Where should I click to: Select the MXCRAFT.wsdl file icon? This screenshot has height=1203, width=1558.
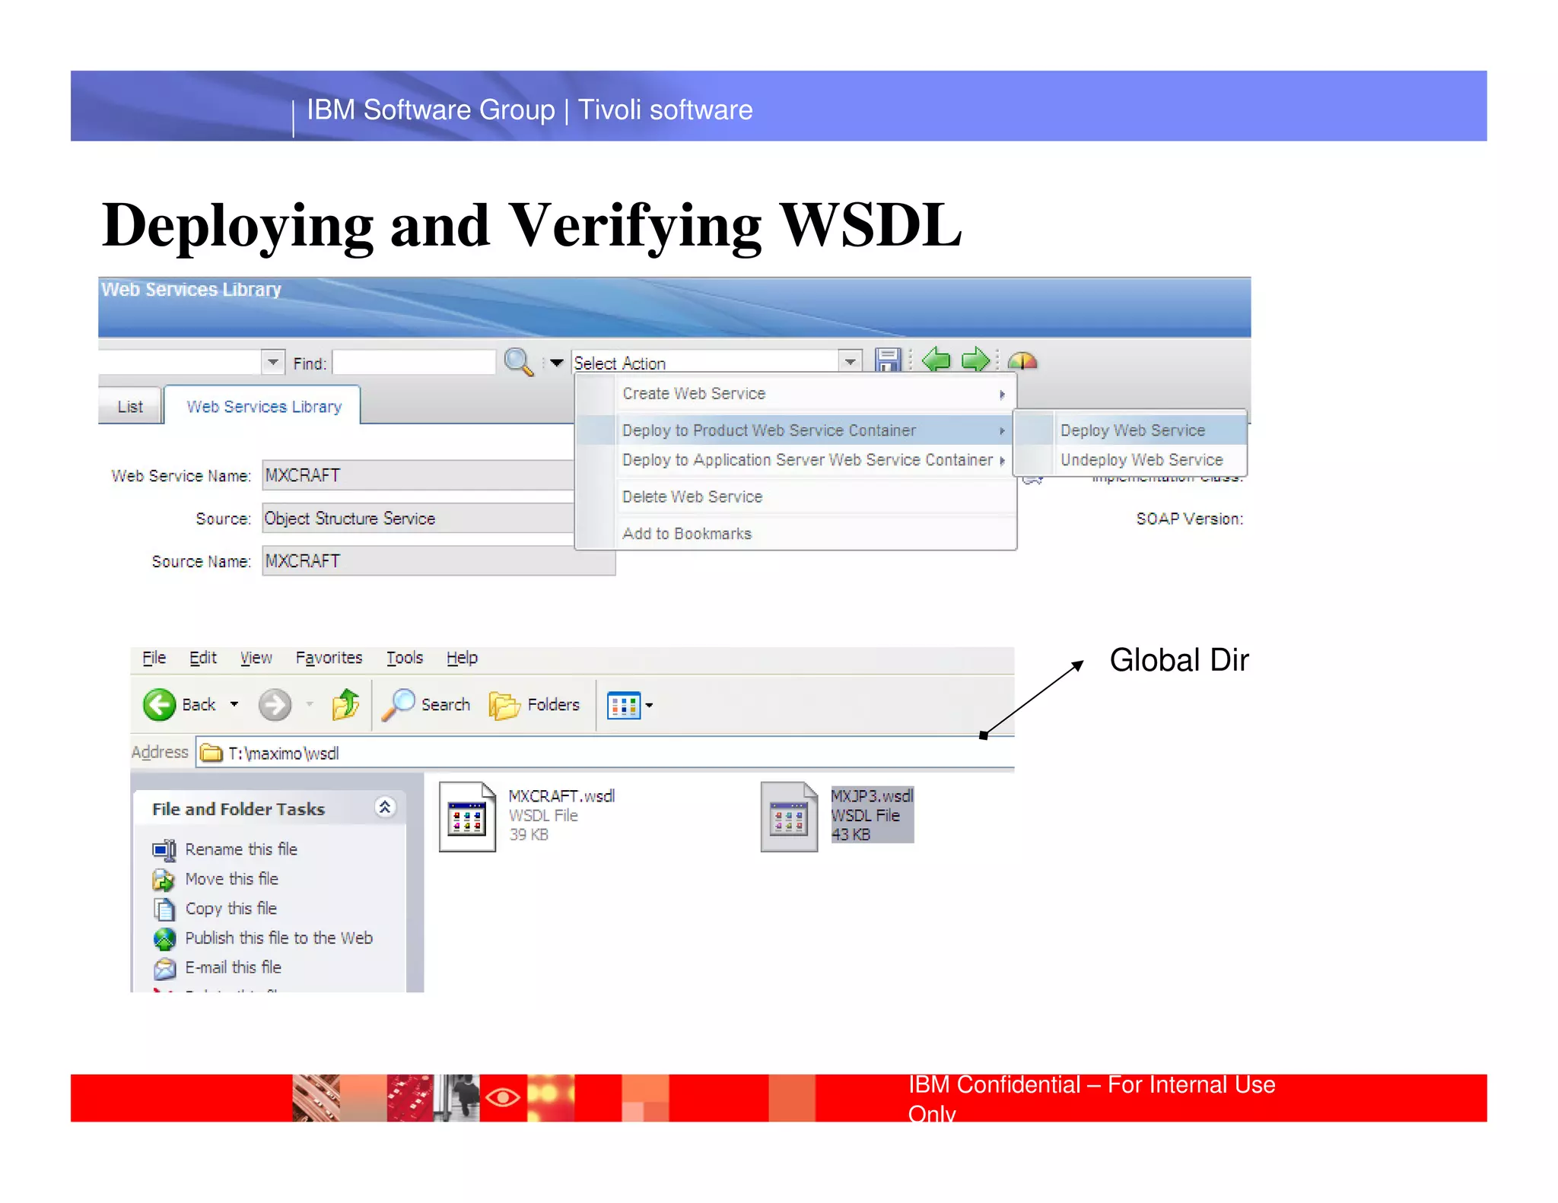467,816
